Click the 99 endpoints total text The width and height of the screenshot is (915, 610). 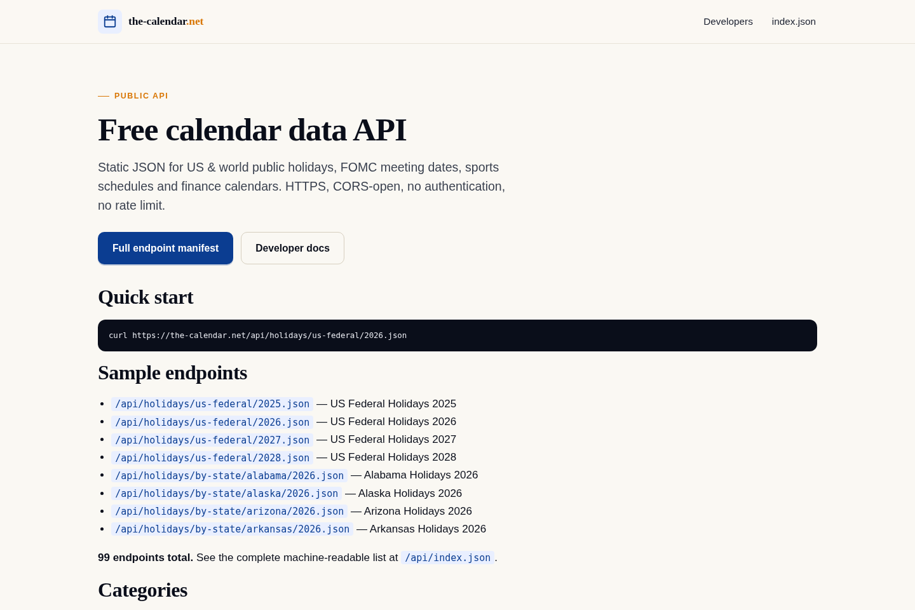[146, 557]
